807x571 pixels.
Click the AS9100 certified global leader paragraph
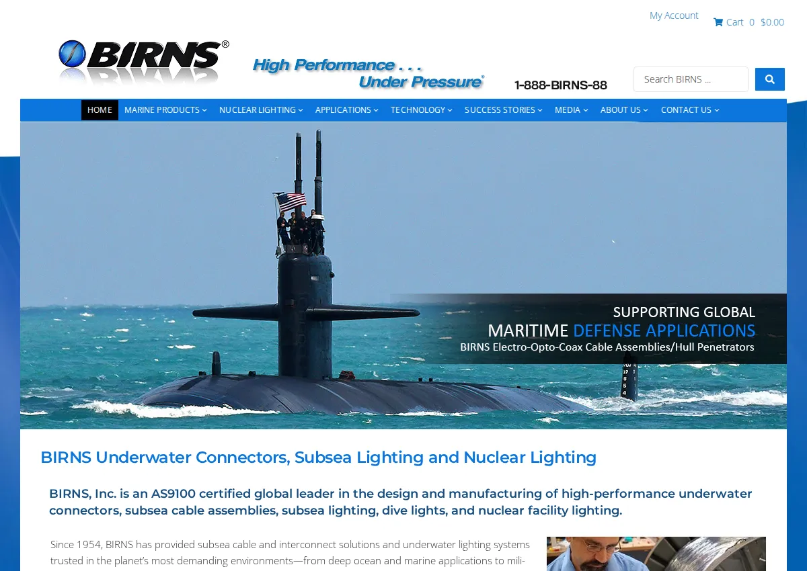401,502
